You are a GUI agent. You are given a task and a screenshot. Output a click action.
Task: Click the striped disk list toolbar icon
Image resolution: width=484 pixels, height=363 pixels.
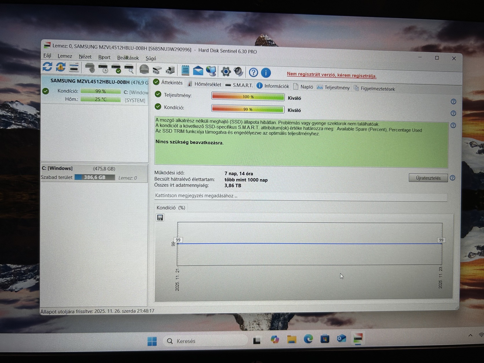click(74, 67)
